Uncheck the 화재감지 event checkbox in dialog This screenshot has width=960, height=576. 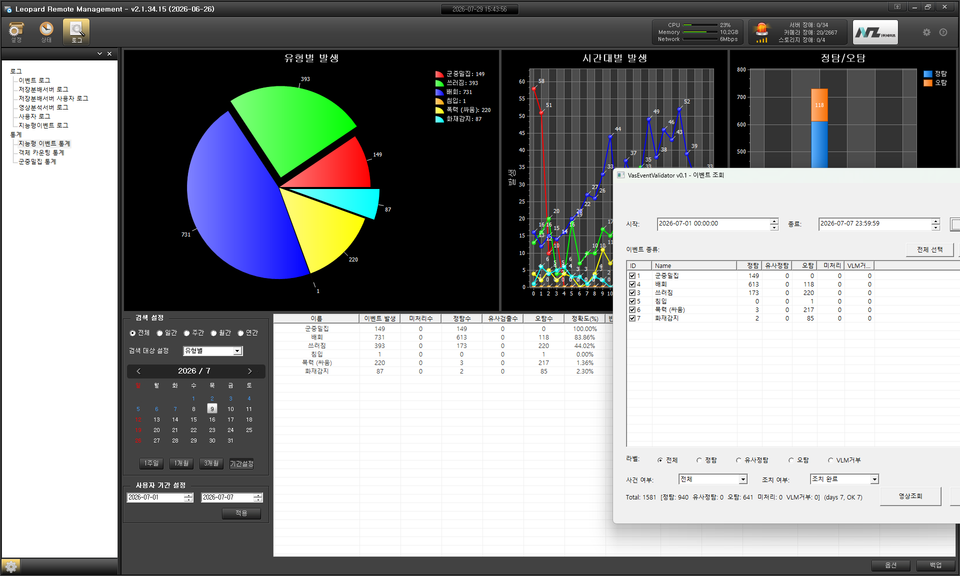tap(632, 318)
